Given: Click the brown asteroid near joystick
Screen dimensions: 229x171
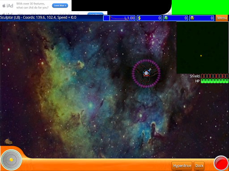Looking at the screenshot, I should coord(8,142).
